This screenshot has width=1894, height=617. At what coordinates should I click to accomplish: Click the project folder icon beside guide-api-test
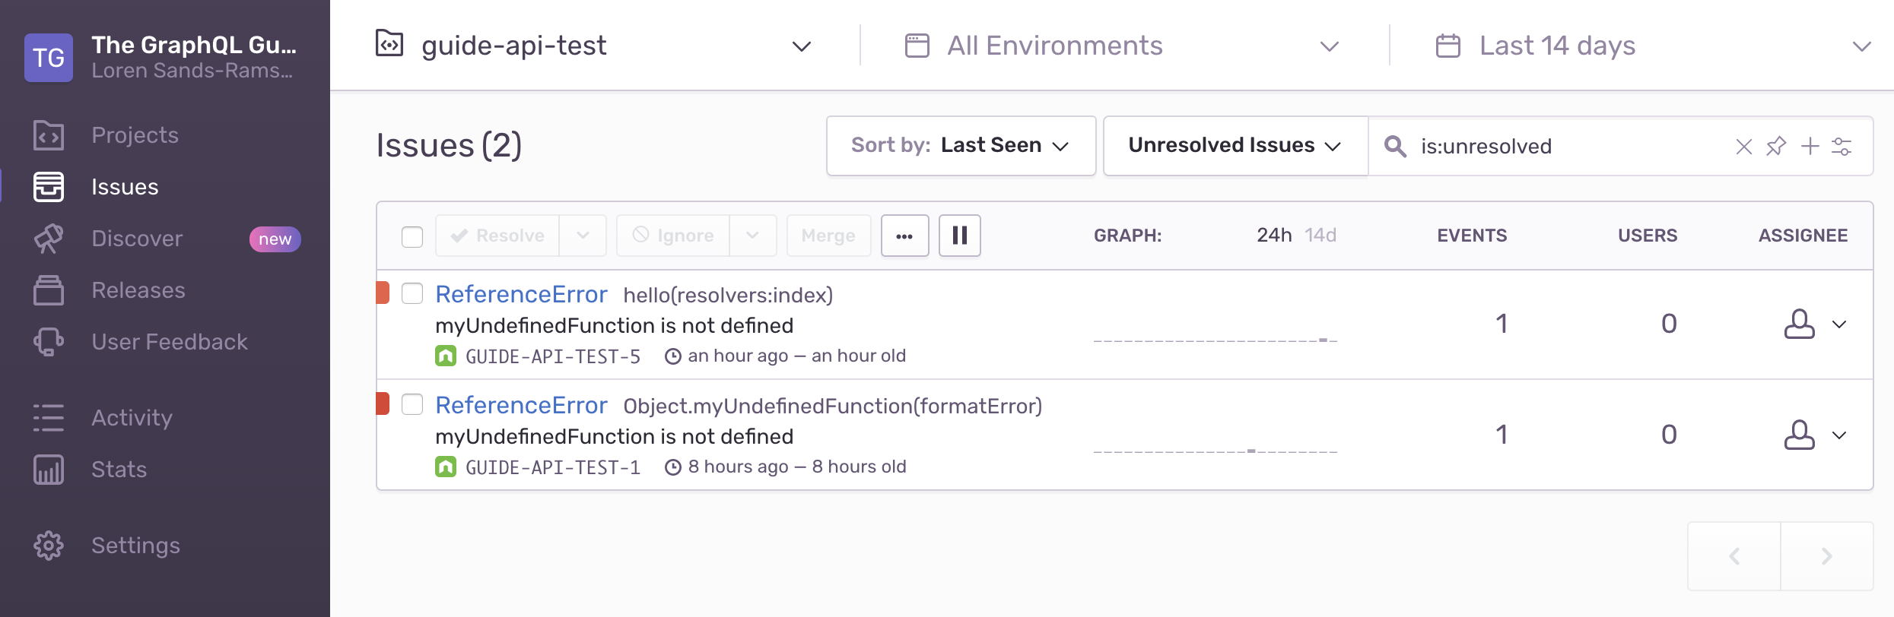pyautogui.click(x=389, y=44)
